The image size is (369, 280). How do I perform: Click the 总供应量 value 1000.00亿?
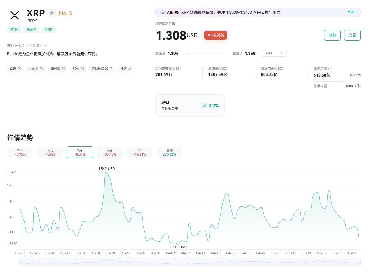[x=353, y=86]
